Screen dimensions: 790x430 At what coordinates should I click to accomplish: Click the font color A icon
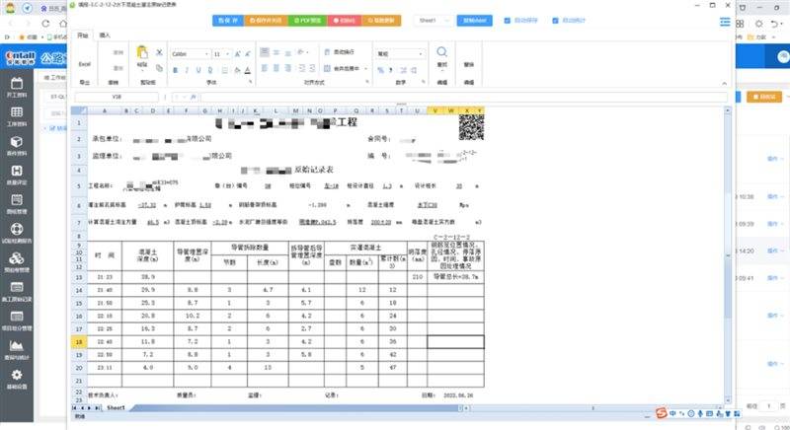pos(248,70)
